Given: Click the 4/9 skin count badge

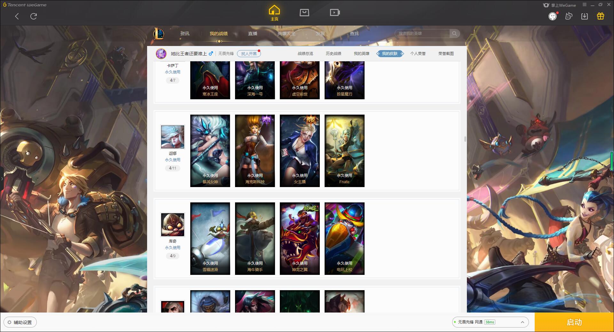Looking at the screenshot, I should click(173, 256).
